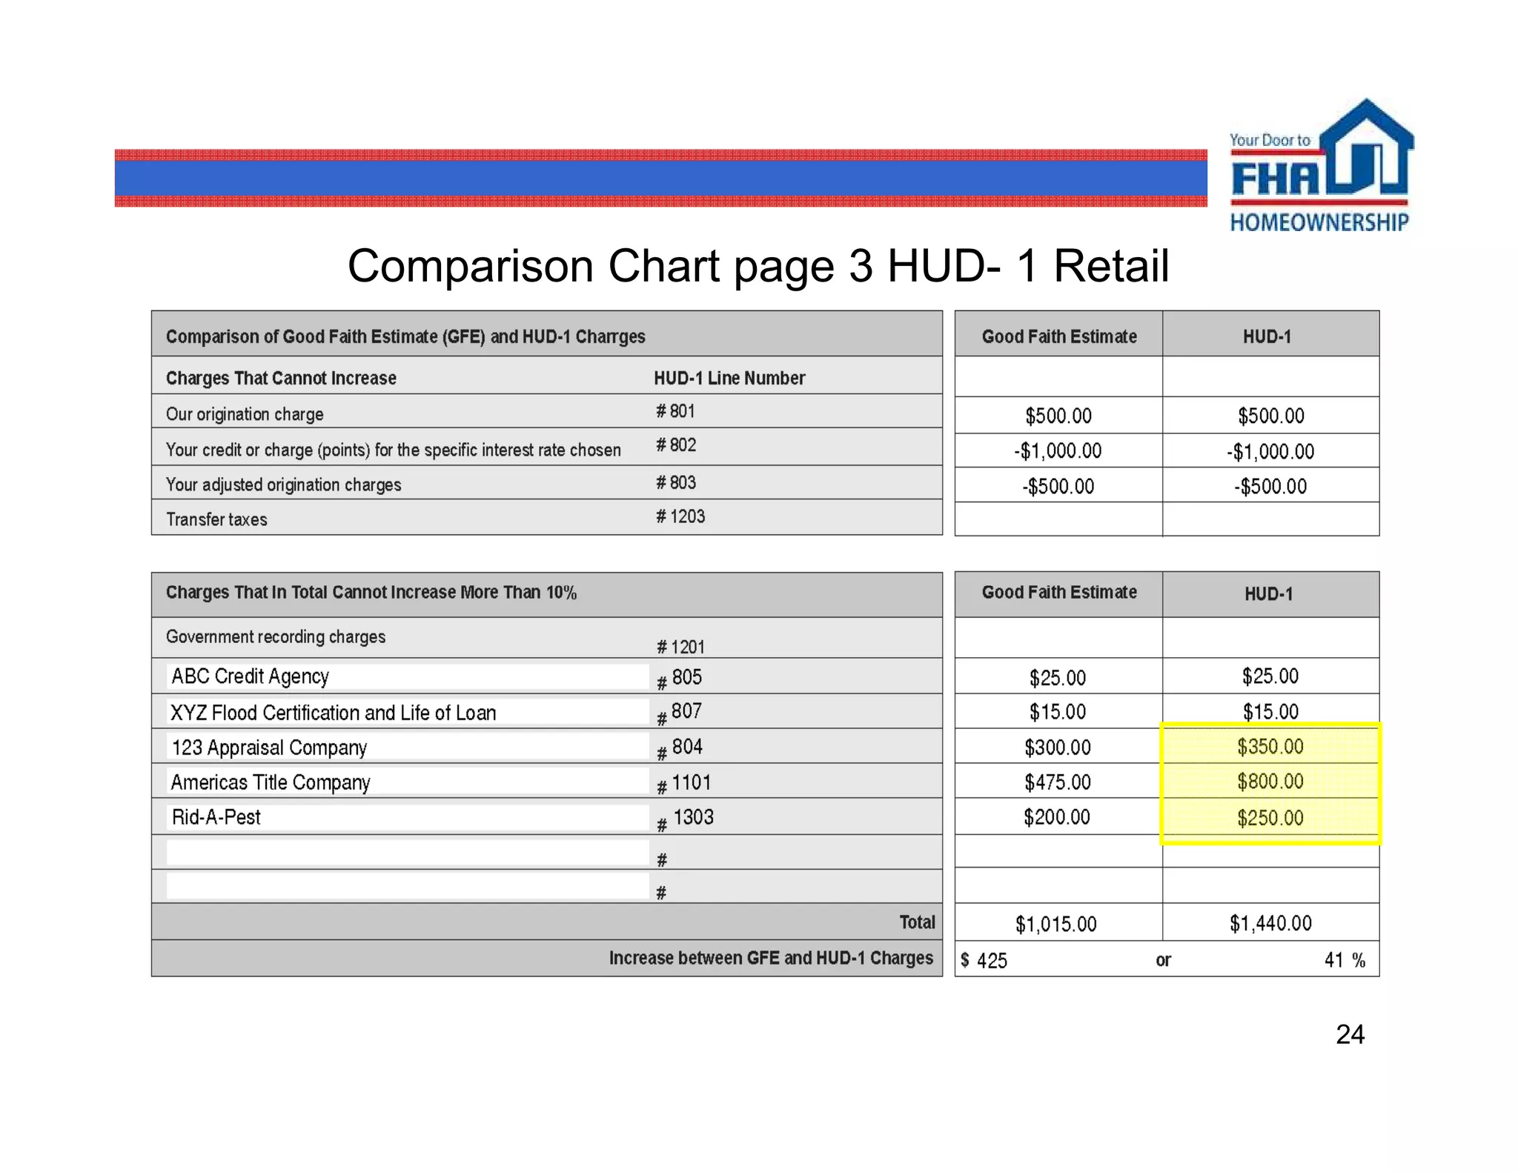
Task: Click the 'Americas Title Company' field
Action: click(x=408, y=782)
